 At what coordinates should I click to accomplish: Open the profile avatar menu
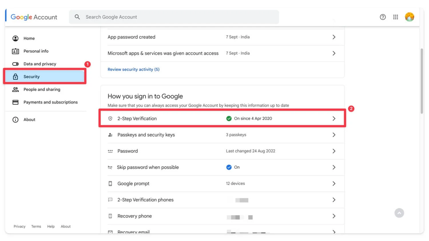click(x=409, y=17)
